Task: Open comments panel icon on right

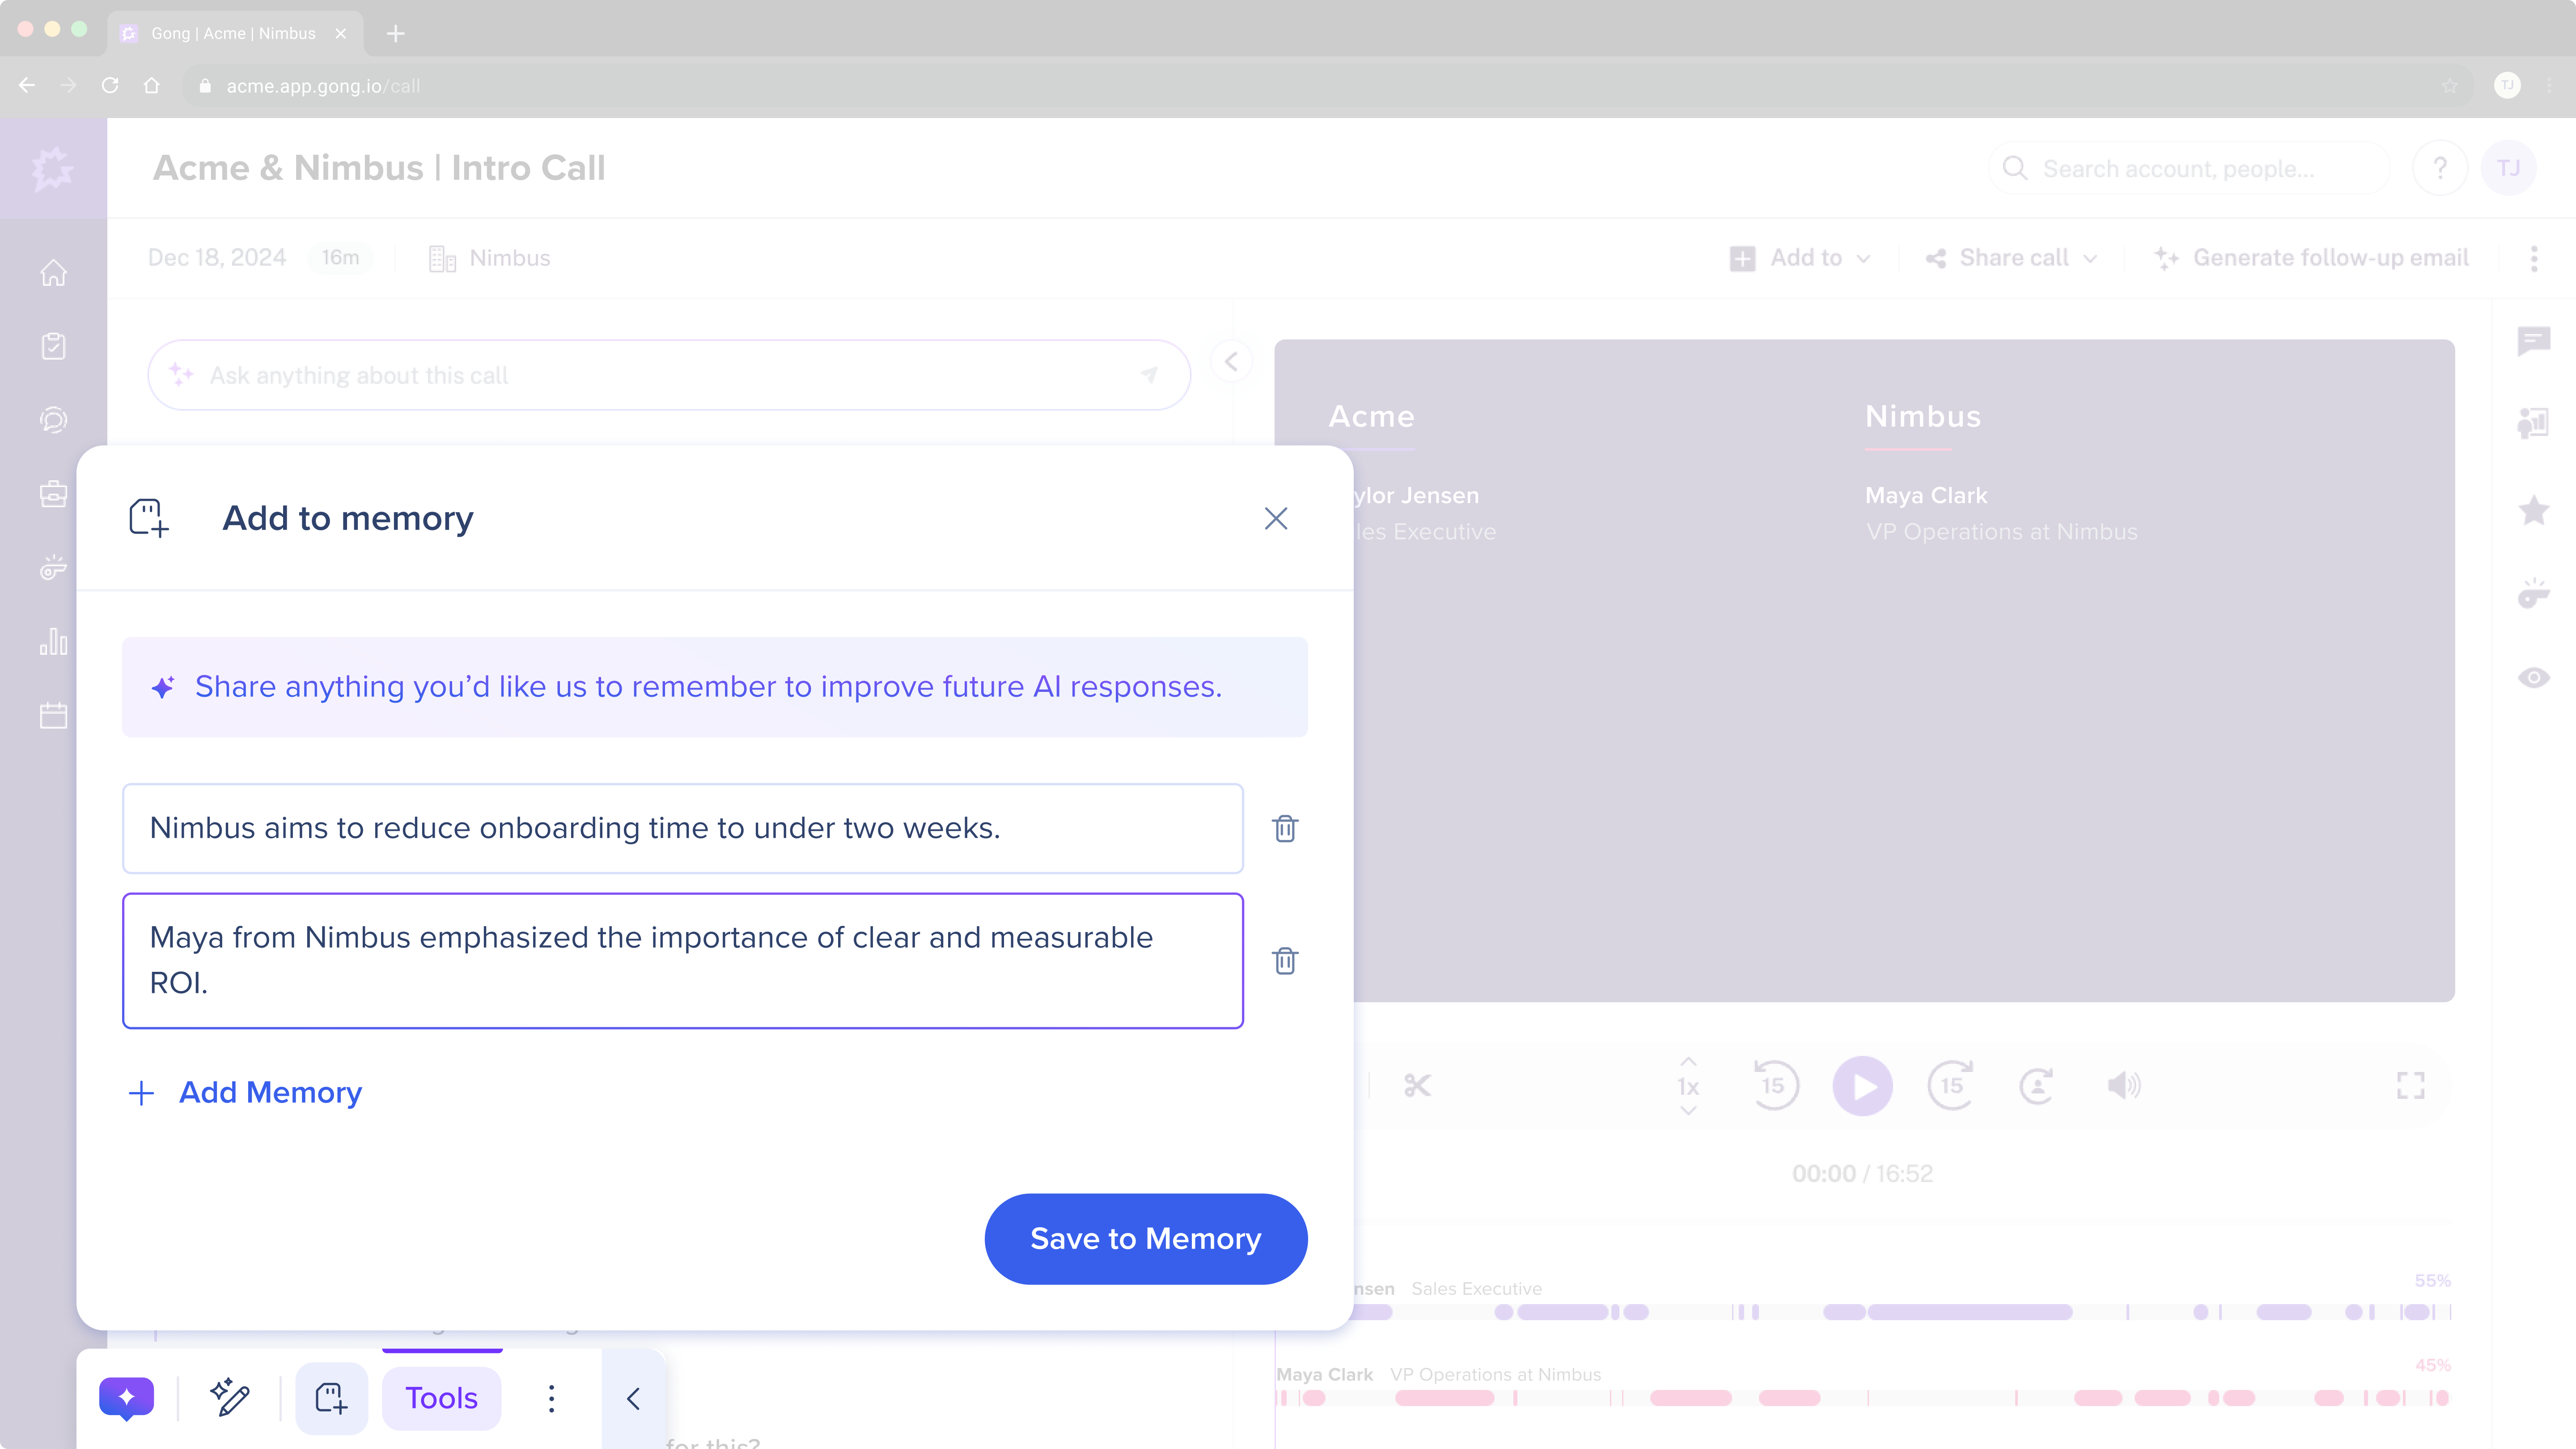Action: click(x=2533, y=341)
